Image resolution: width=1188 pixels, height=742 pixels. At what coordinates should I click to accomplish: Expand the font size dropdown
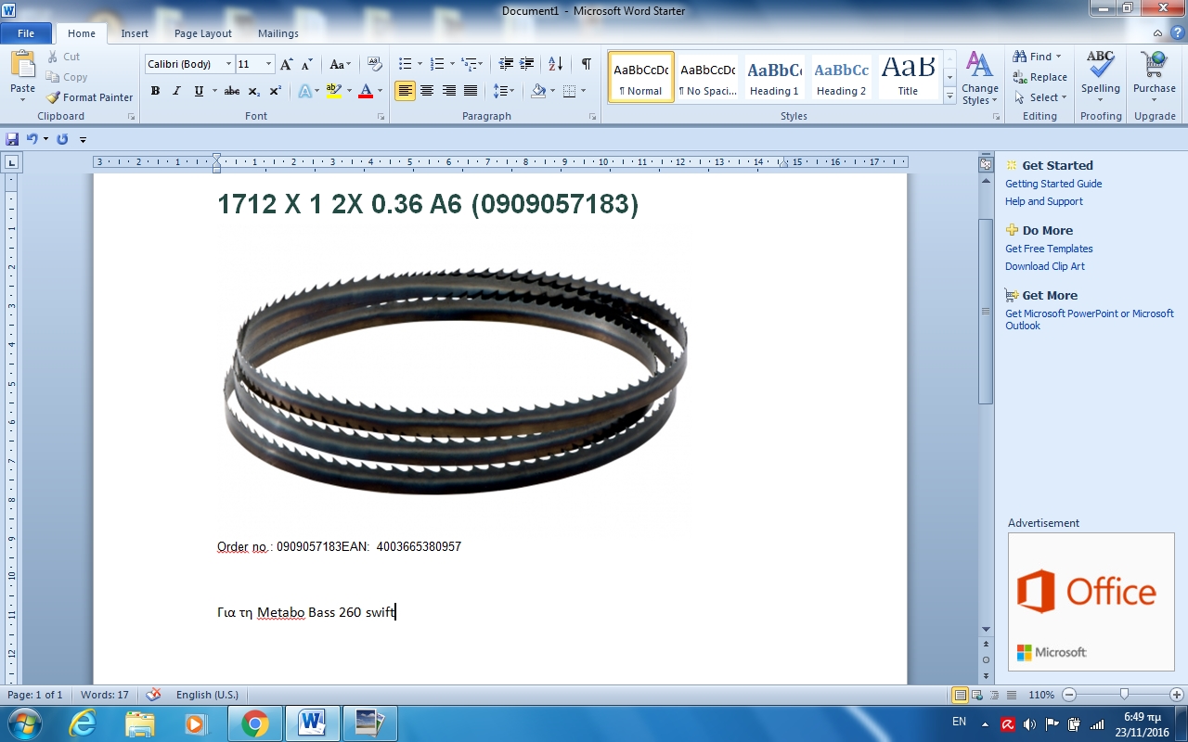point(269,65)
